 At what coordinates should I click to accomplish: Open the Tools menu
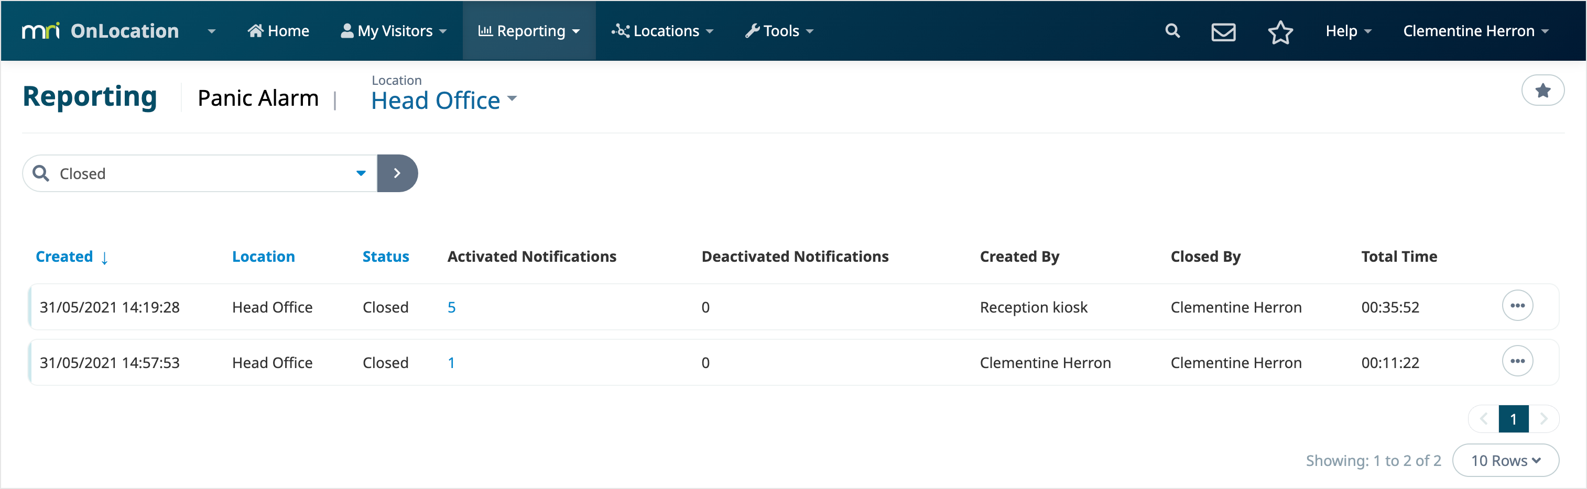click(x=779, y=31)
